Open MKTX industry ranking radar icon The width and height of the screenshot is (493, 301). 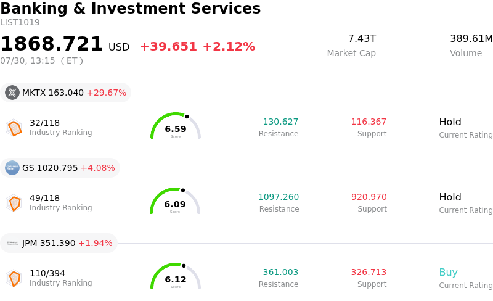pos(14,128)
